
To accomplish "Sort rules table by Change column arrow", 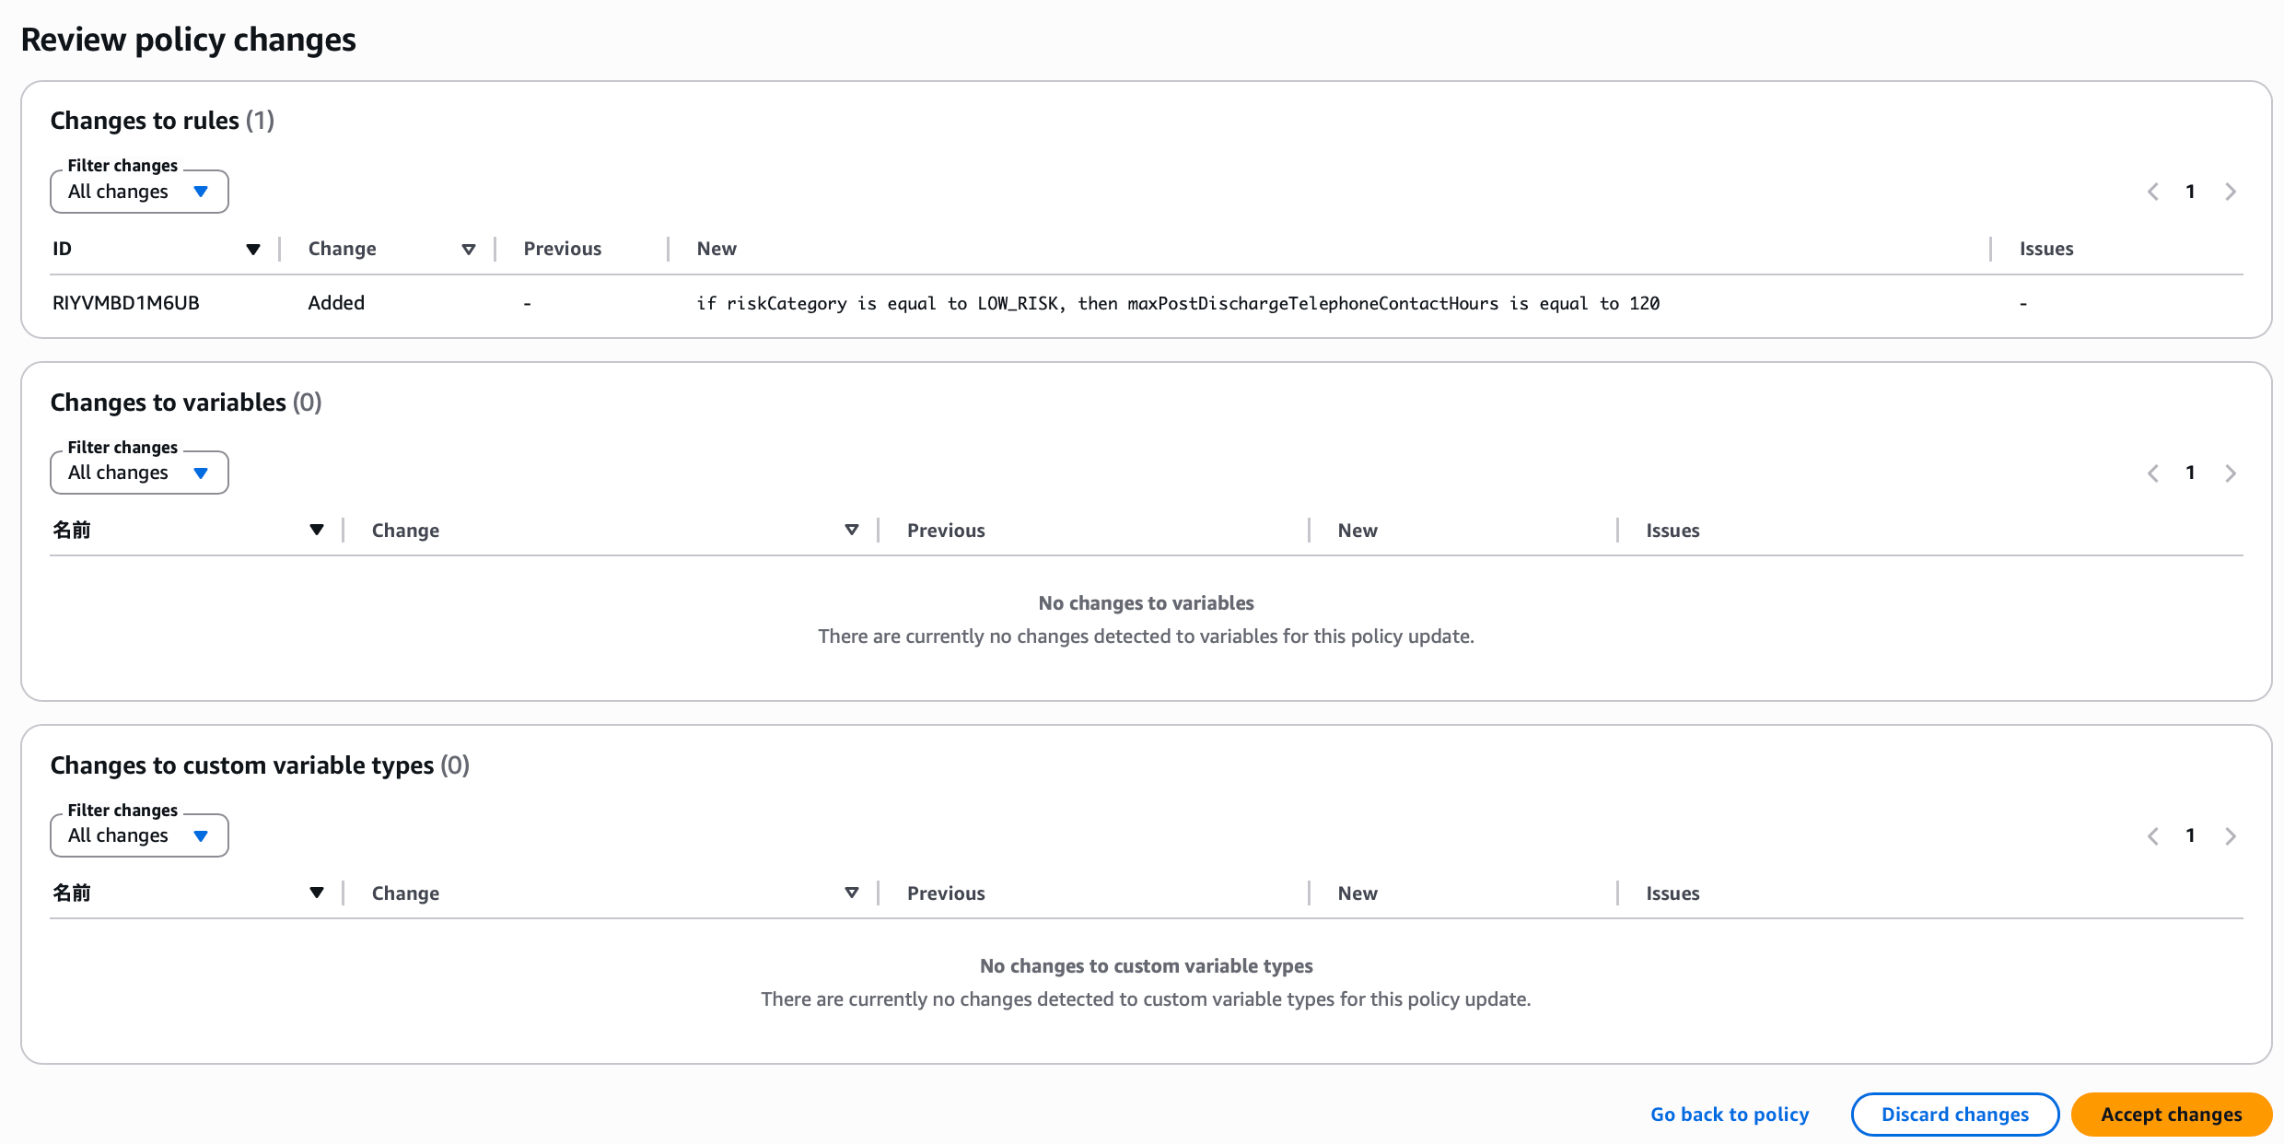I will 469,250.
